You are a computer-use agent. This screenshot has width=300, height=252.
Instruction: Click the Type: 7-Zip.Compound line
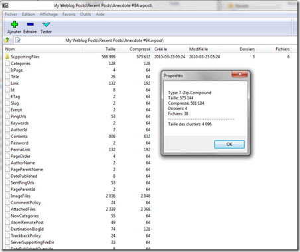(190, 93)
